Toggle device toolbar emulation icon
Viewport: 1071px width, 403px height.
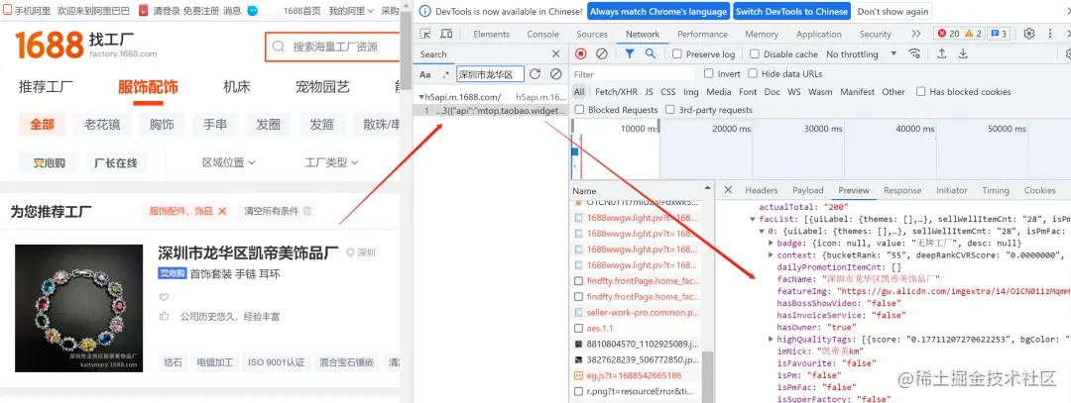(x=446, y=34)
